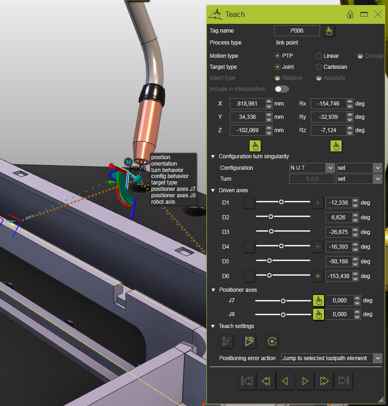388x406 pixels.
Task: Open the Positioning error action dropdown
Action: pos(331,358)
